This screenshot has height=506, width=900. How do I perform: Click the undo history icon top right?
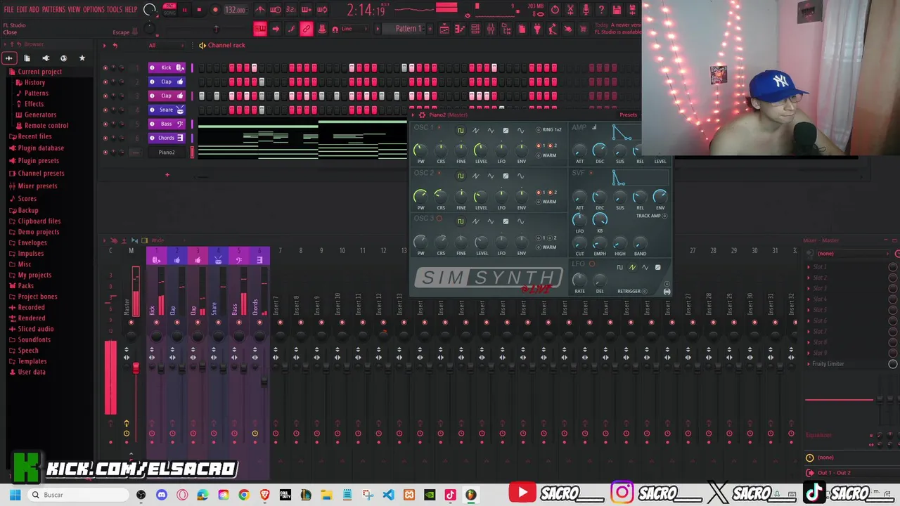pos(555,10)
